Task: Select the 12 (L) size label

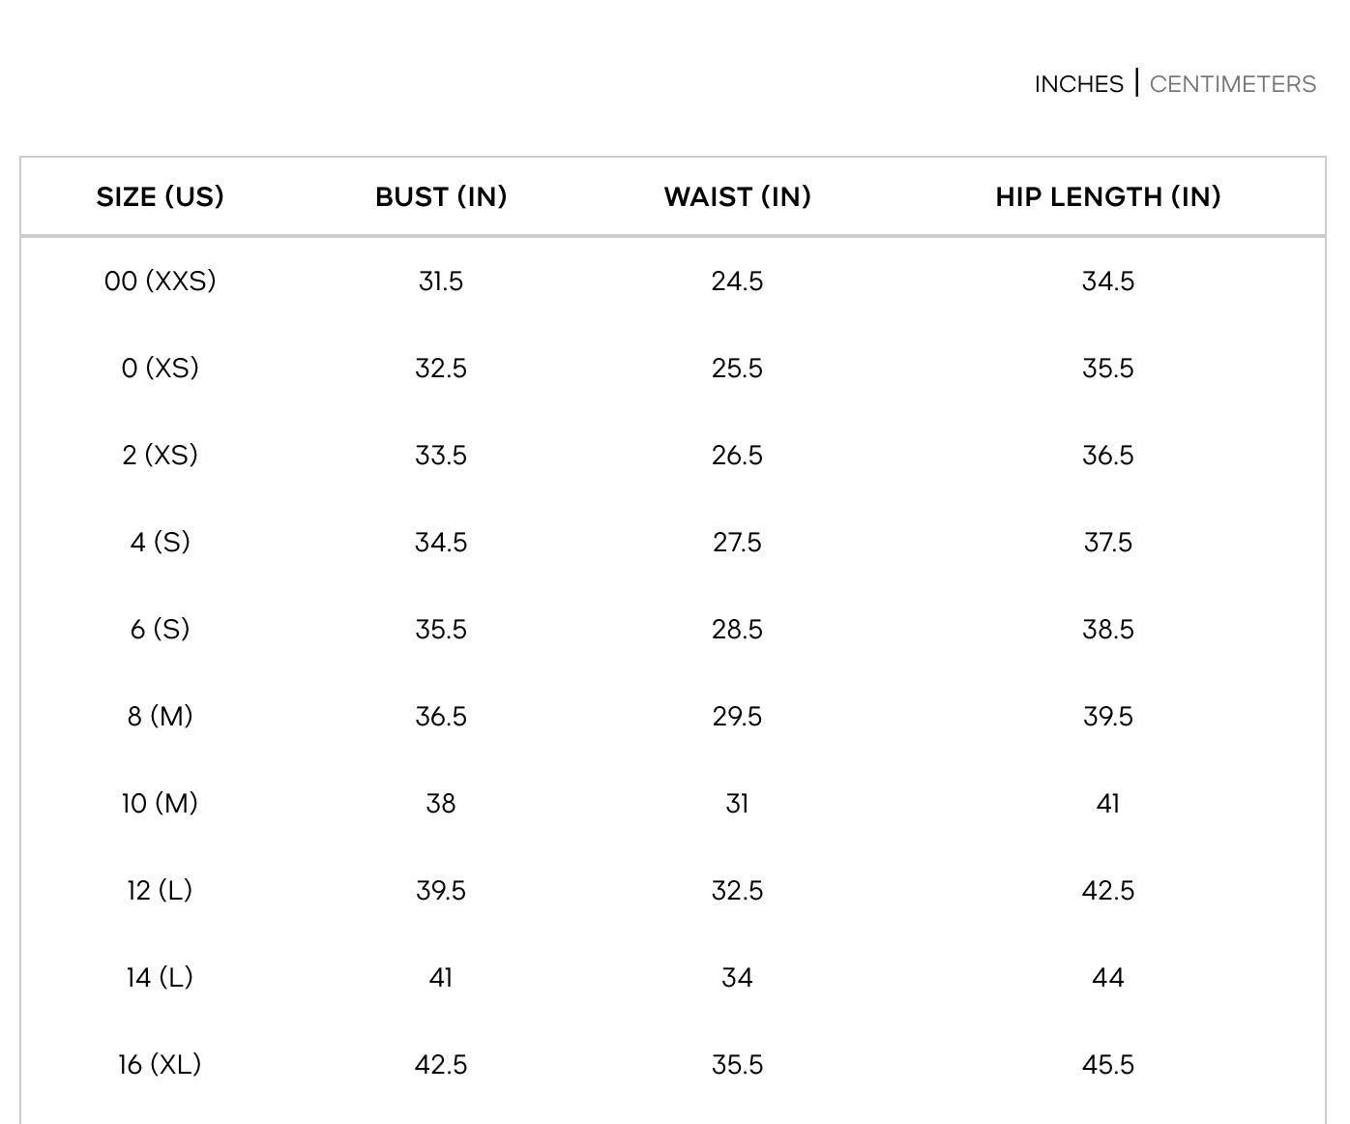Action: pos(160,890)
